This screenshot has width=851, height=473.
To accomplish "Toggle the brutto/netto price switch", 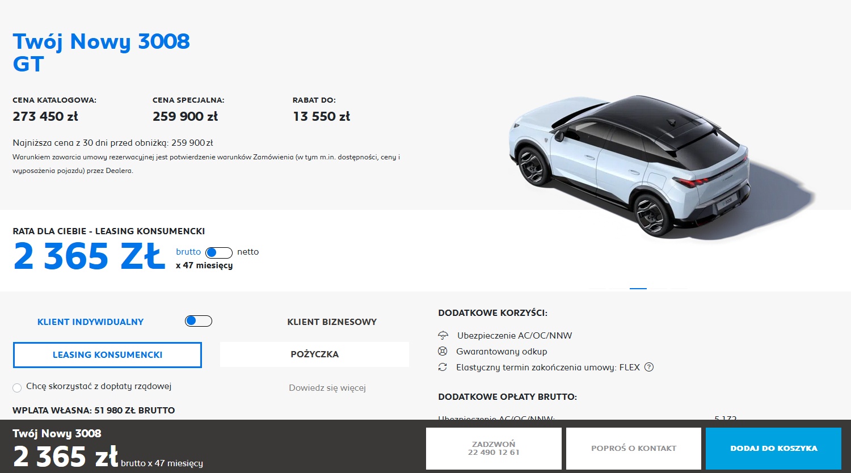I will [x=219, y=252].
